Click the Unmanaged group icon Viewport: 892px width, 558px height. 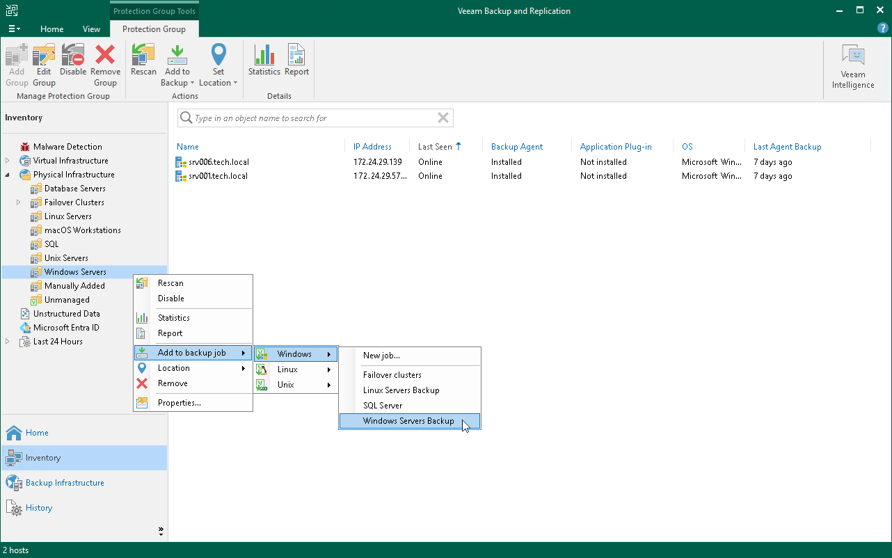pos(36,300)
